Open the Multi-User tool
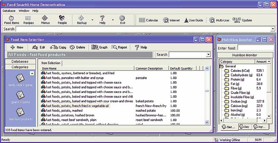The width and height of the screenshot is (278, 143). 219,20
